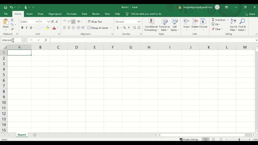Viewport: 258px width, 145px height.
Task: Select the Sheet1 tab
Action: click(22, 135)
